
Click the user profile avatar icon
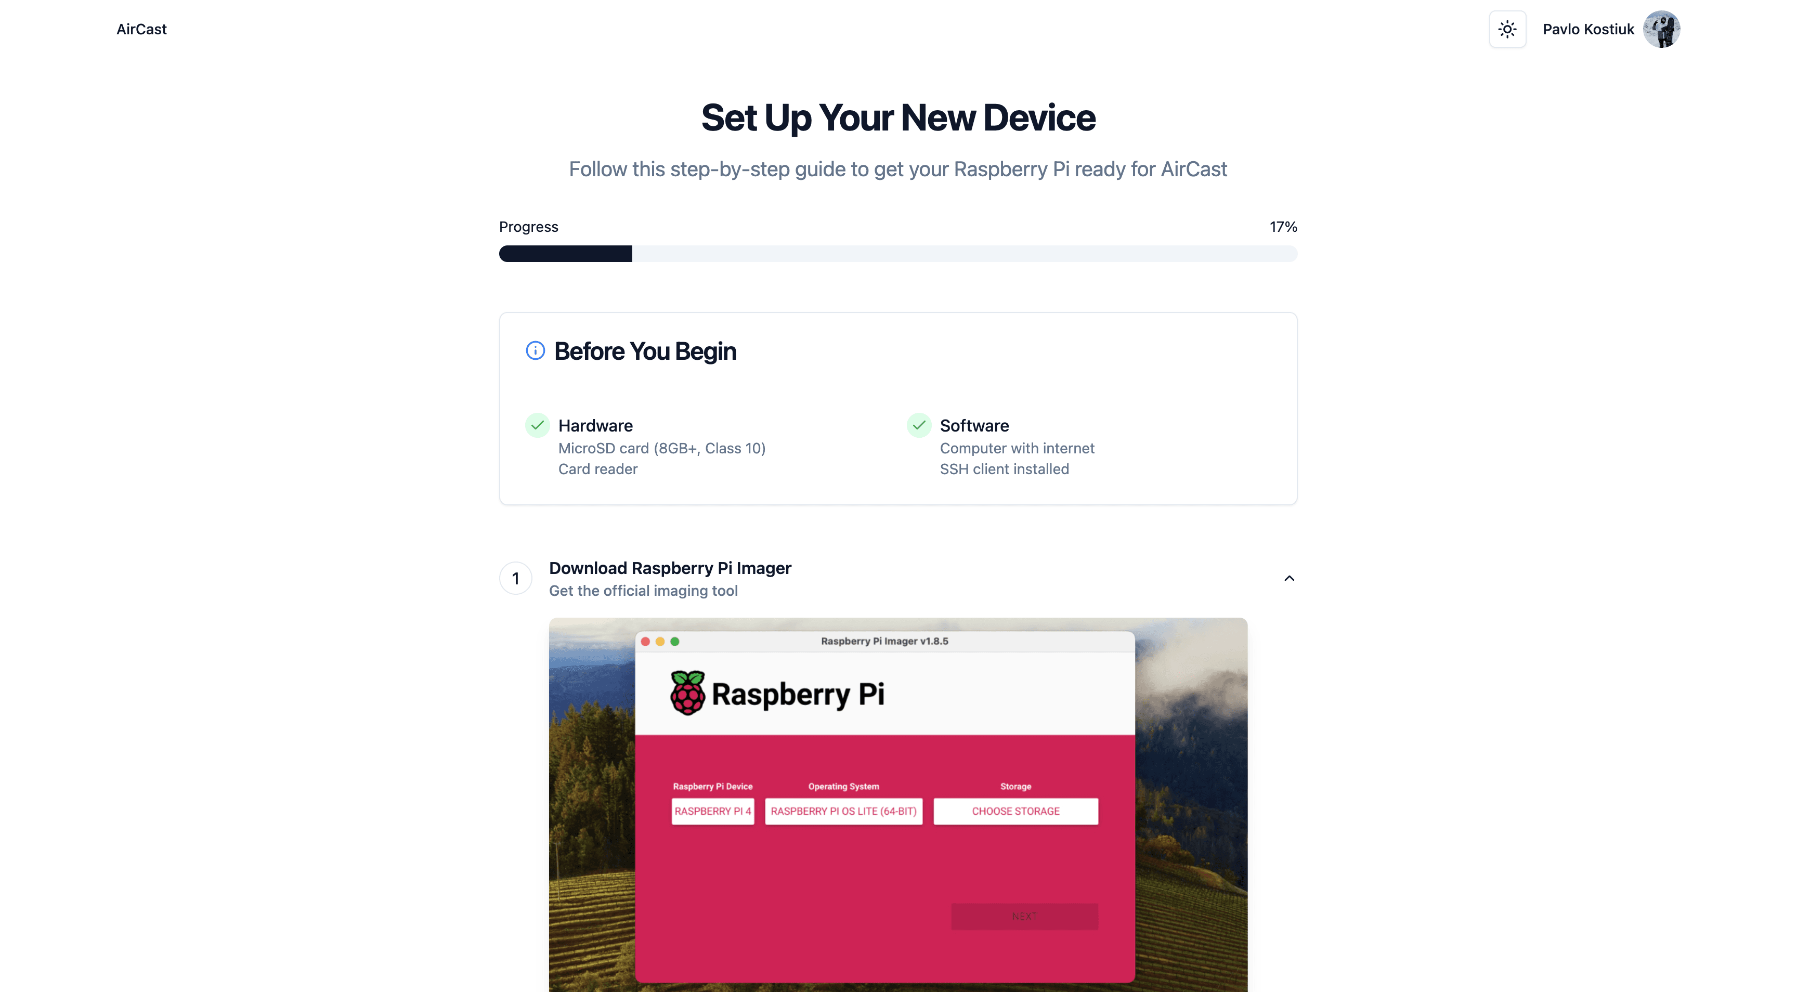(1664, 28)
